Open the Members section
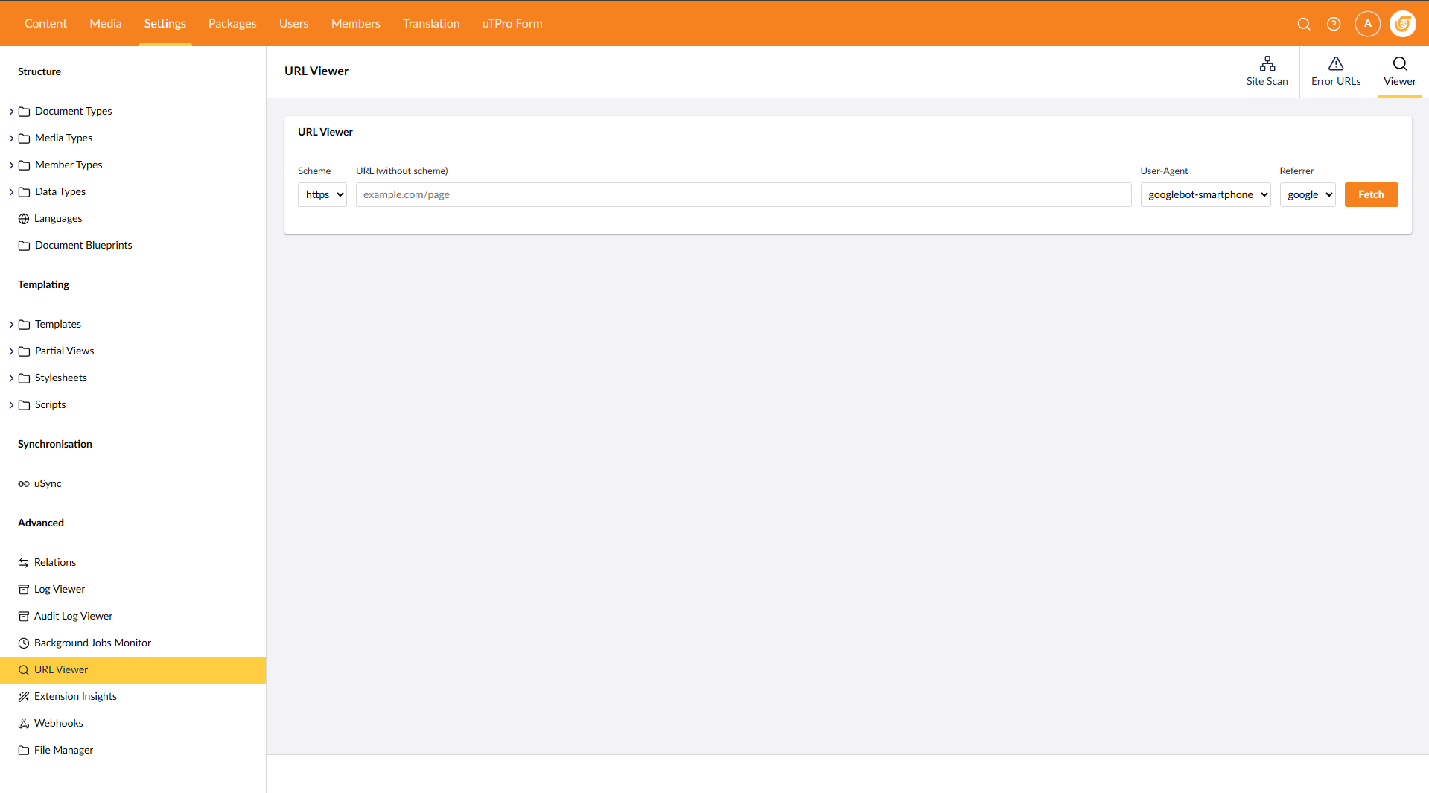The height and width of the screenshot is (793, 1429). point(356,24)
